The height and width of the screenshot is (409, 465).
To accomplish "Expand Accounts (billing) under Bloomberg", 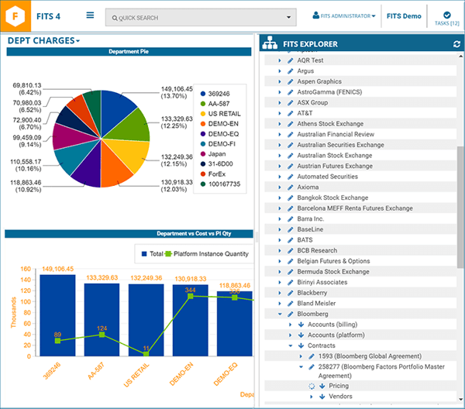I will 291,325.
